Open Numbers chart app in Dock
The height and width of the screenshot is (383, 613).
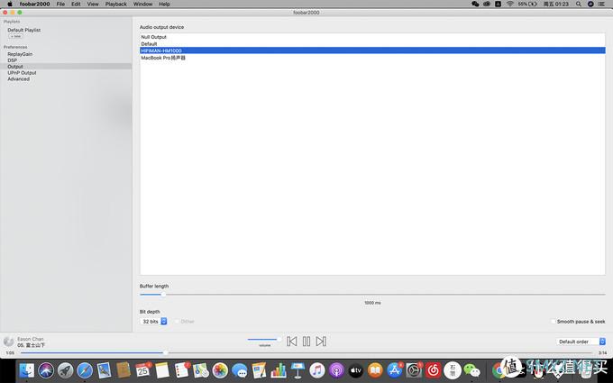click(279, 369)
